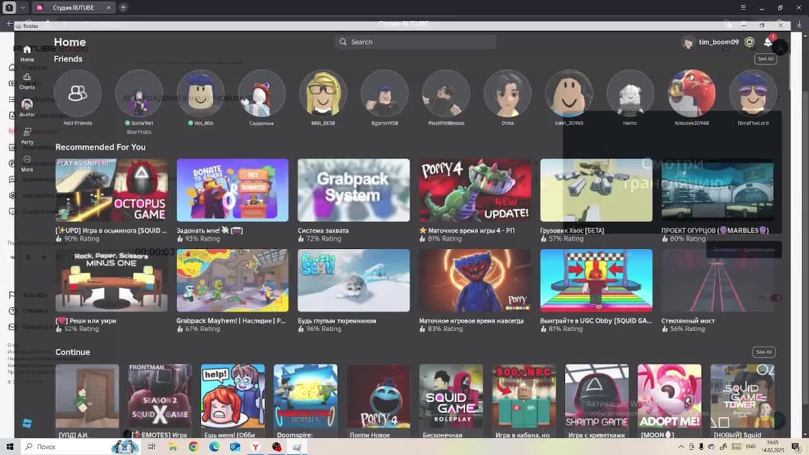Open the notifications bell
809x455 pixels.
click(769, 42)
